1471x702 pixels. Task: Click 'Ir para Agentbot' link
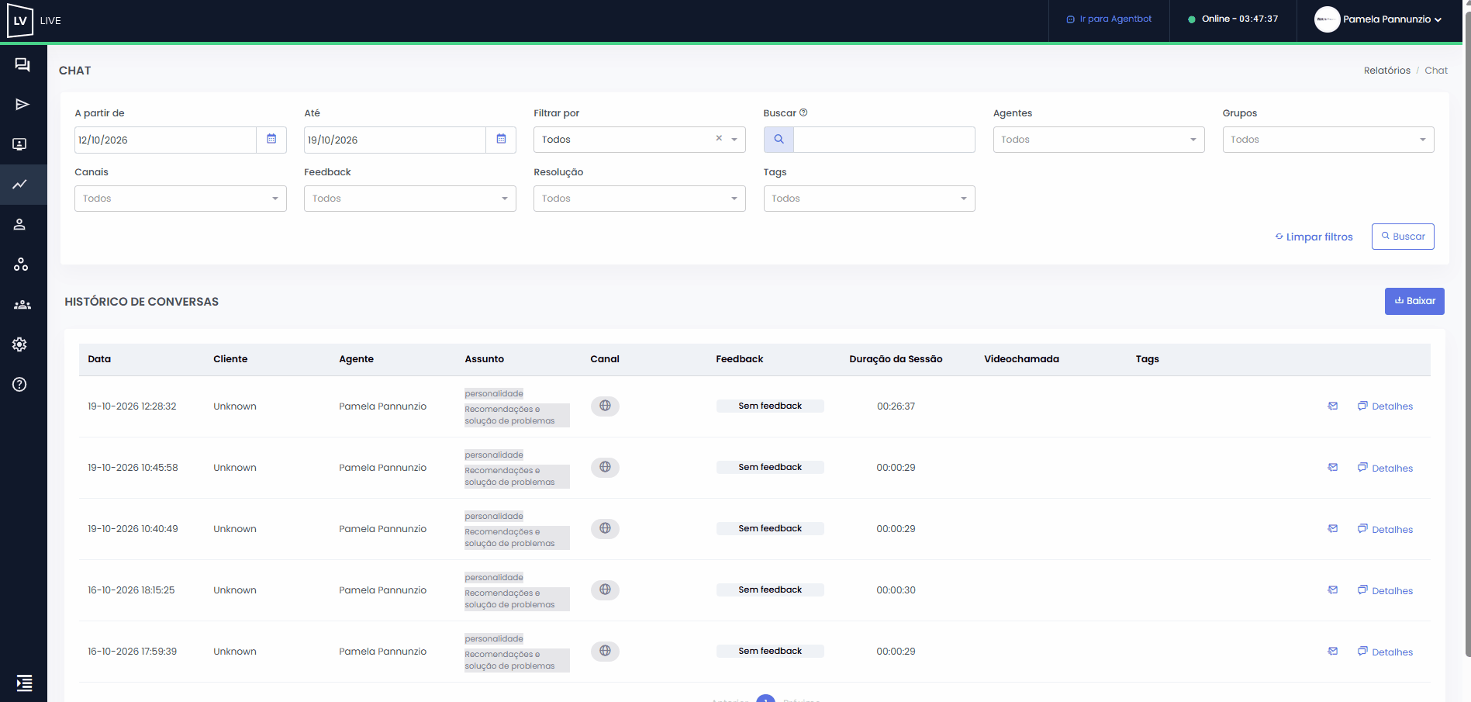1109,19
